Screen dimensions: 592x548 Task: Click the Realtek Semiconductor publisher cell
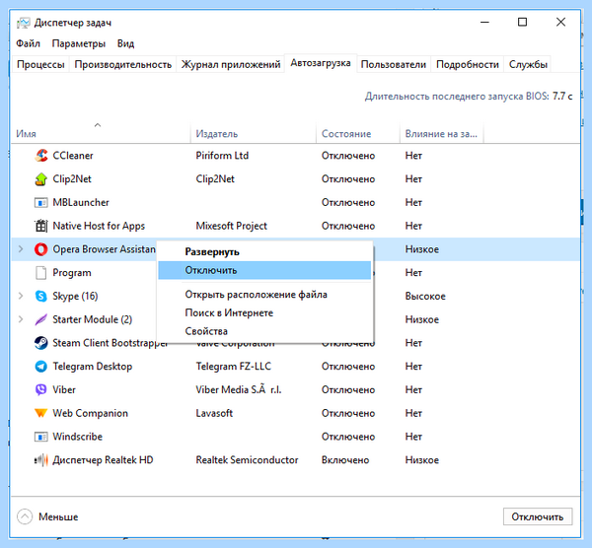point(247,460)
